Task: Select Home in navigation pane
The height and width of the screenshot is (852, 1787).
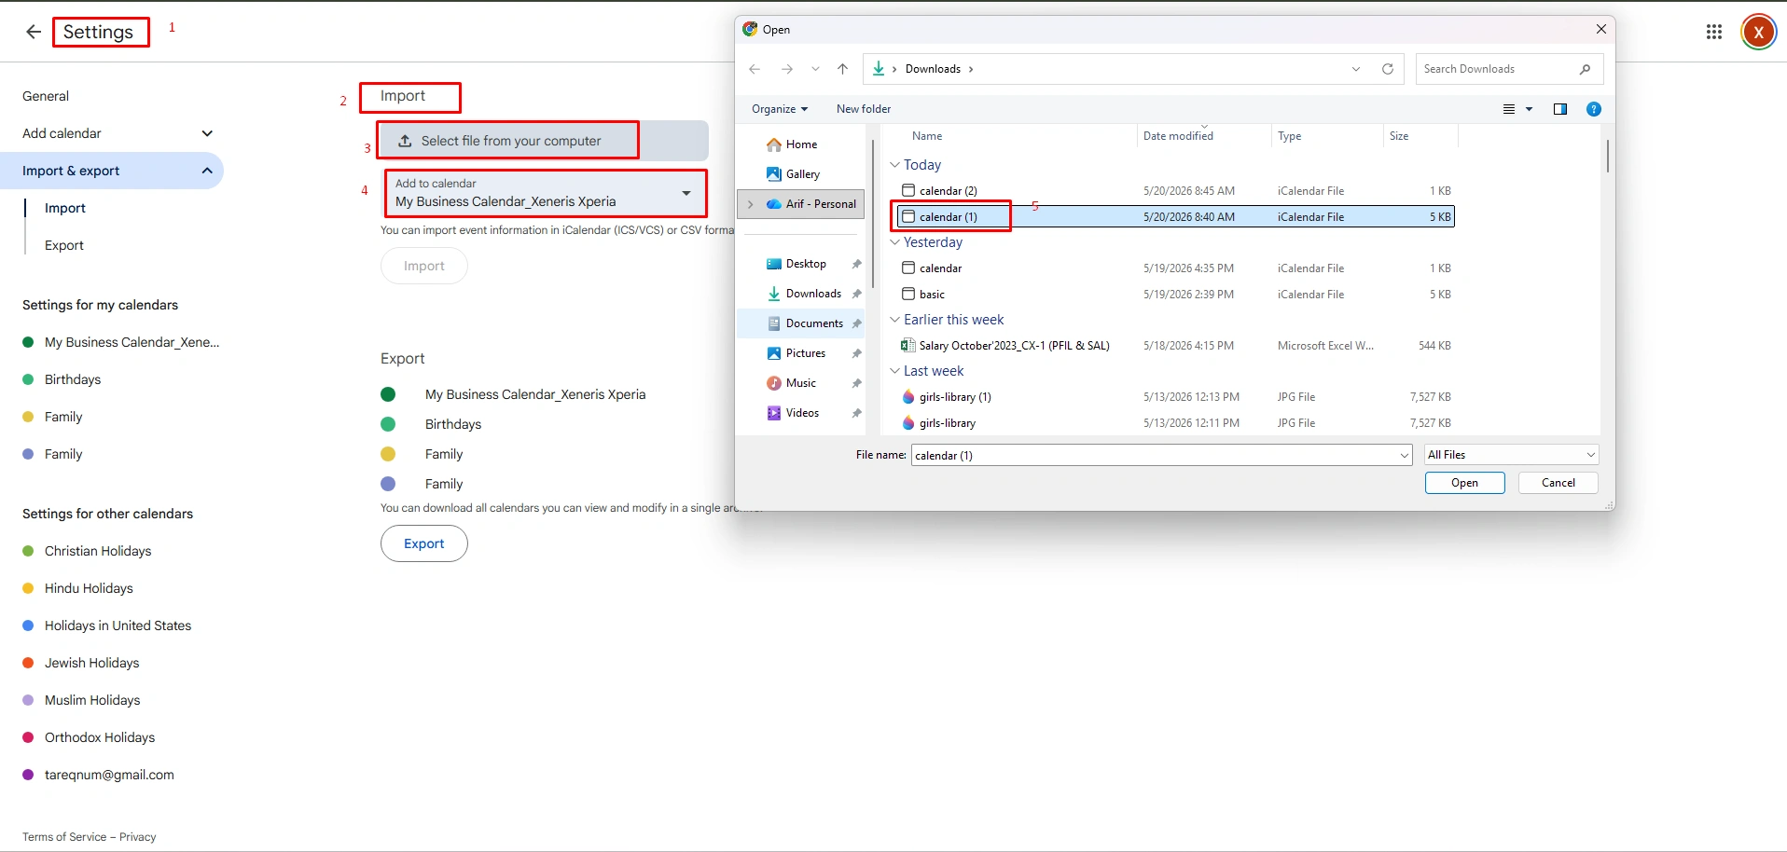Action: pos(801,144)
